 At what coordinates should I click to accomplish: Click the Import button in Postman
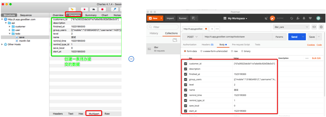pyautogui.click(x=170, y=18)
